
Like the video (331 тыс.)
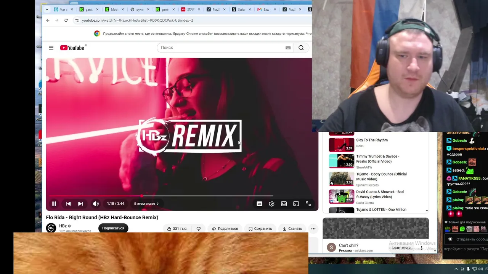[x=177, y=229]
